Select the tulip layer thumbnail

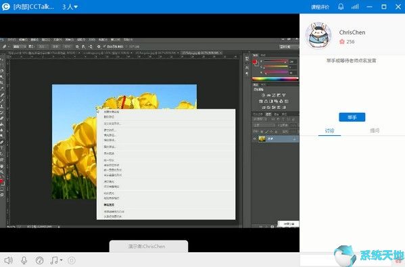click(262, 139)
